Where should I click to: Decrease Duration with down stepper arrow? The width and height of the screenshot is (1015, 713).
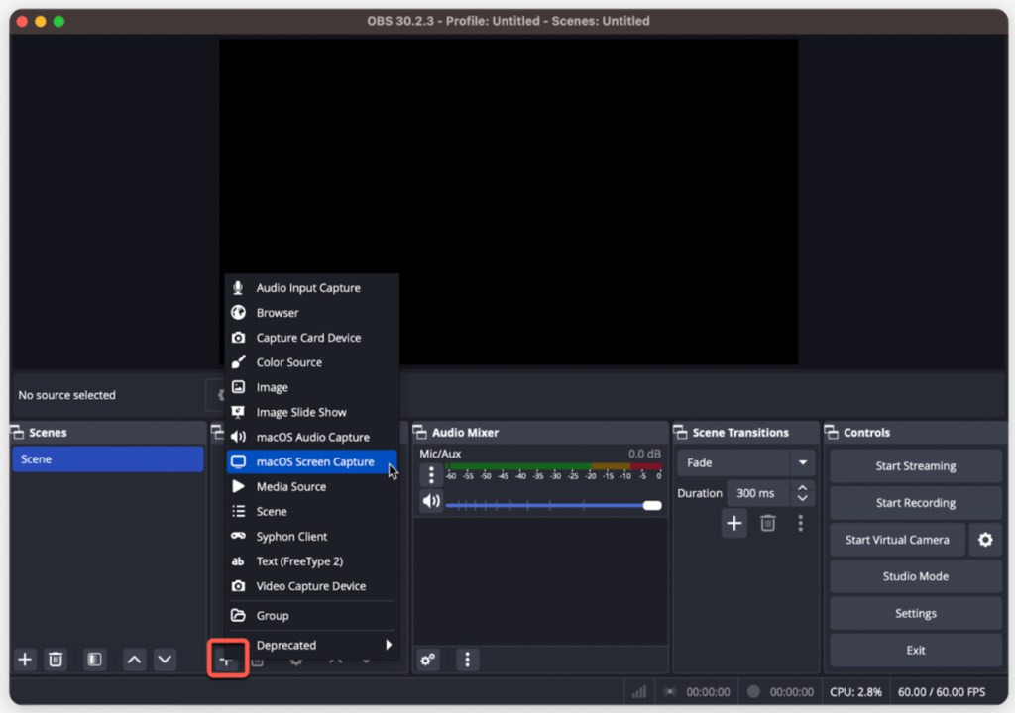[x=802, y=499]
